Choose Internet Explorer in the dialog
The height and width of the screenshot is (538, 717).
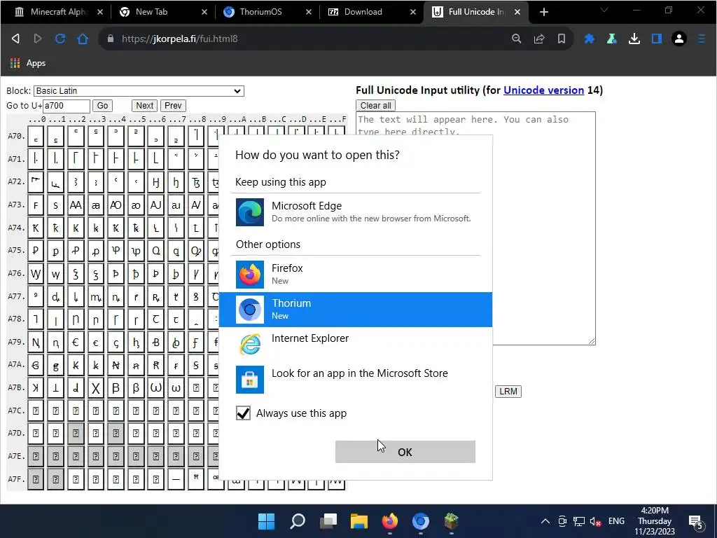click(356, 344)
